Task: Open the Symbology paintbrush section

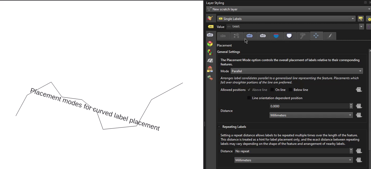Action: tap(210, 18)
